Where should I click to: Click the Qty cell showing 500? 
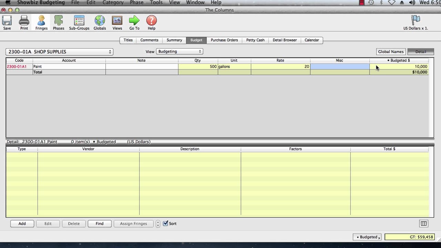198,66
